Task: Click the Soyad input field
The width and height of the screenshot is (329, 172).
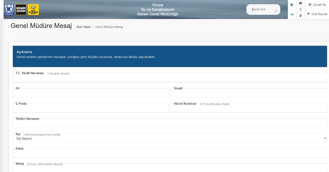Action: (x=249, y=93)
